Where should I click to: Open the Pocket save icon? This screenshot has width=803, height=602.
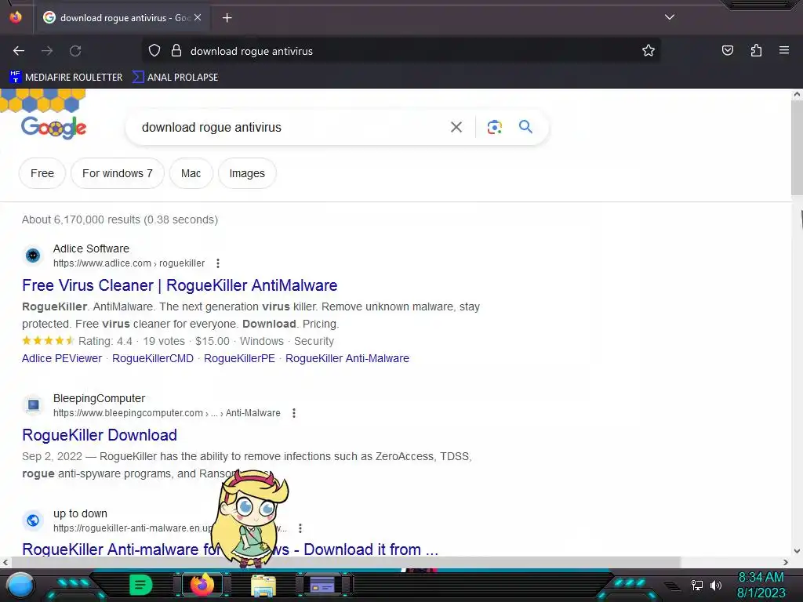pos(728,50)
